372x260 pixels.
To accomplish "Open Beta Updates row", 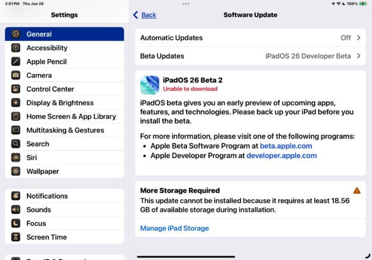I will (x=250, y=56).
